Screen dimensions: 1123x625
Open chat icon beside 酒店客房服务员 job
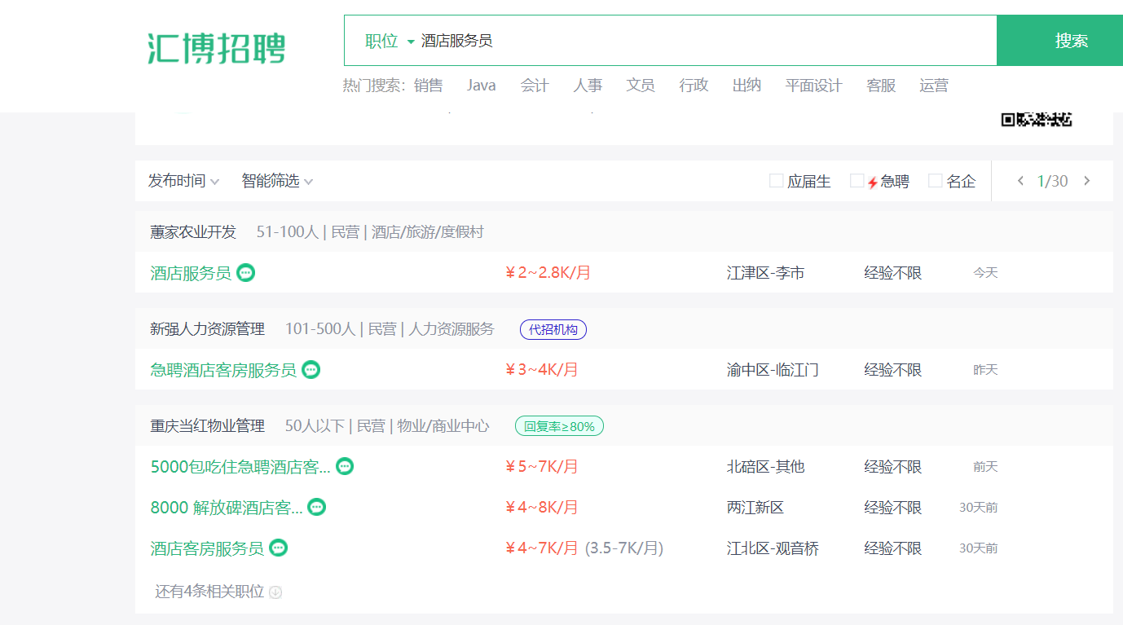click(279, 548)
